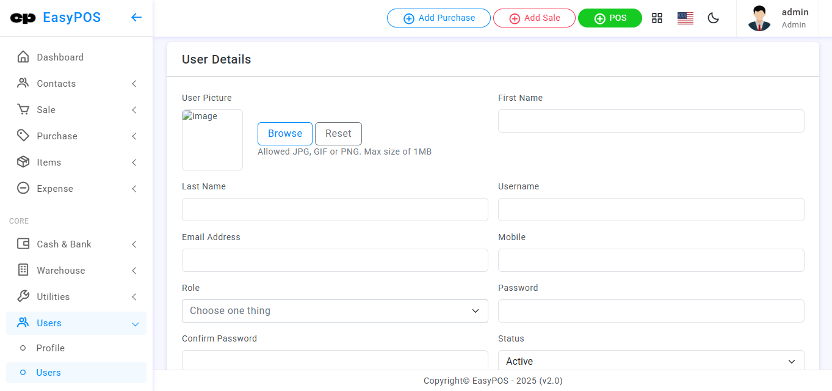832x391 pixels.
Task: Click the user picture image placeholder
Action: coord(212,140)
